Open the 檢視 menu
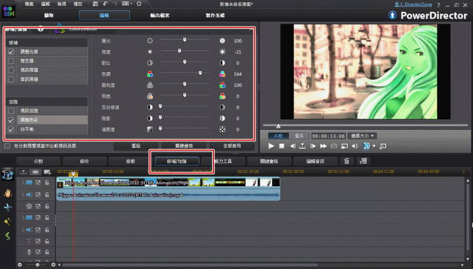This screenshot has width=473, height=269. pyautogui.click(x=62, y=4)
